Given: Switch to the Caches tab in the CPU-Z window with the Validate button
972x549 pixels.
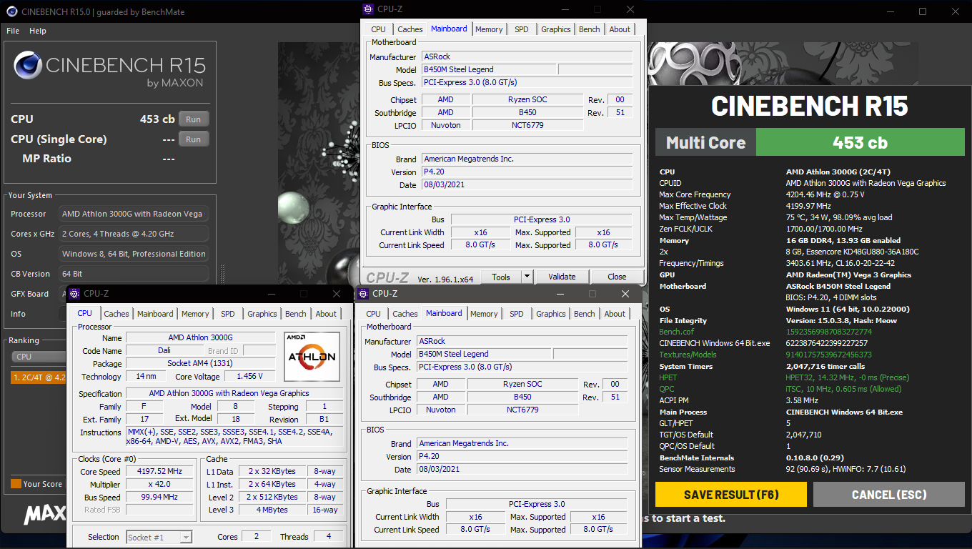Looking at the screenshot, I should tap(410, 29).
